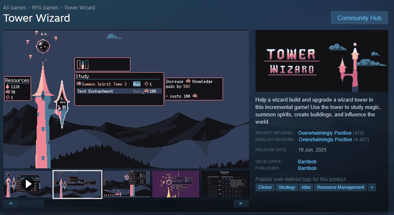Play the trailer video thumbnail
This screenshot has width=394, height=215.
pyautogui.click(x=28, y=184)
